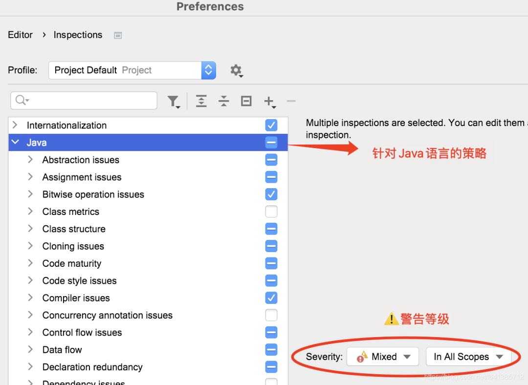Select the Abstraction issues row
This screenshot has height=385, width=528.
click(148, 160)
